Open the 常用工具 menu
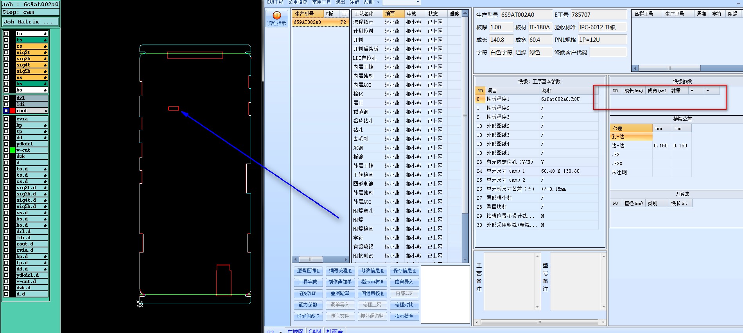This screenshot has height=333, width=743. pyautogui.click(x=321, y=2)
